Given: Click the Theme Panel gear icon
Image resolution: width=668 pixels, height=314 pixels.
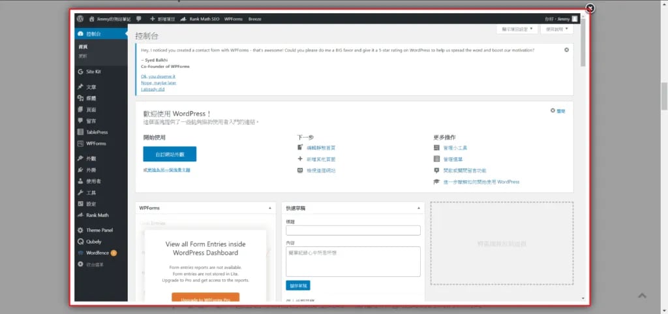Looking at the screenshot, I should [80, 230].
